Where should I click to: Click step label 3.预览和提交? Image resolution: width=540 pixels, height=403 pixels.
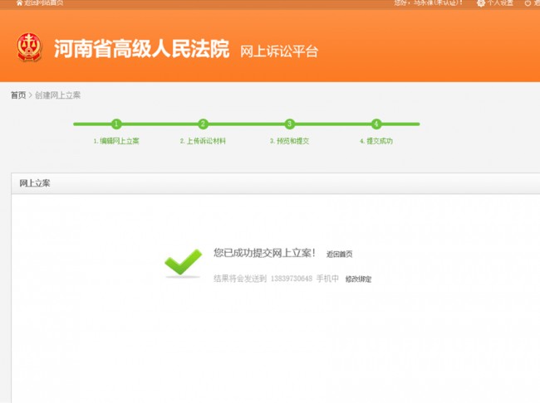289,141
